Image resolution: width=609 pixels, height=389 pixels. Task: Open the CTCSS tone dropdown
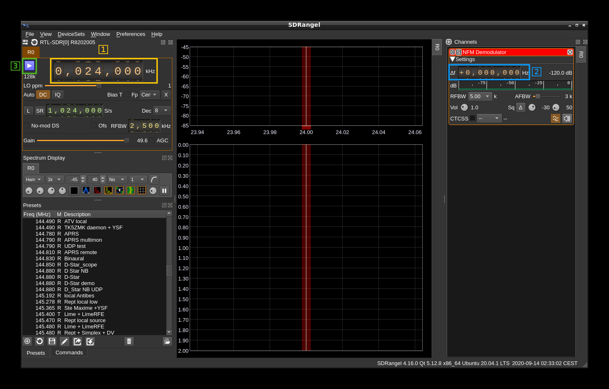(x=489, y=118)
